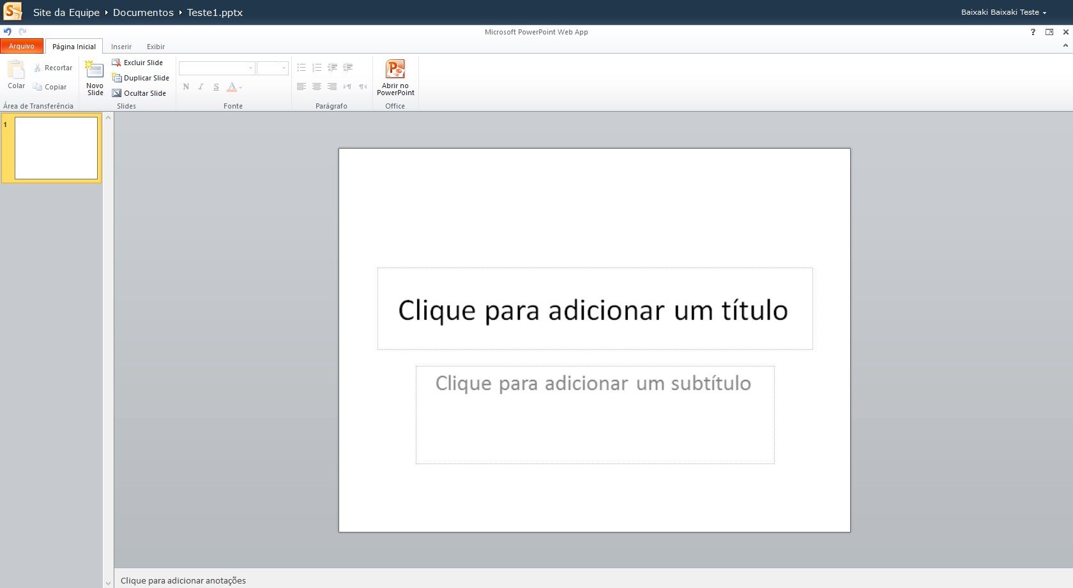
Task: Decrease the list indent level
Action: click(x=332, y=68)
